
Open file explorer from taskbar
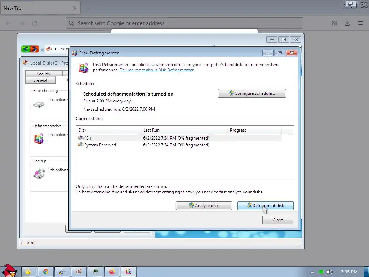pos(28,272)
